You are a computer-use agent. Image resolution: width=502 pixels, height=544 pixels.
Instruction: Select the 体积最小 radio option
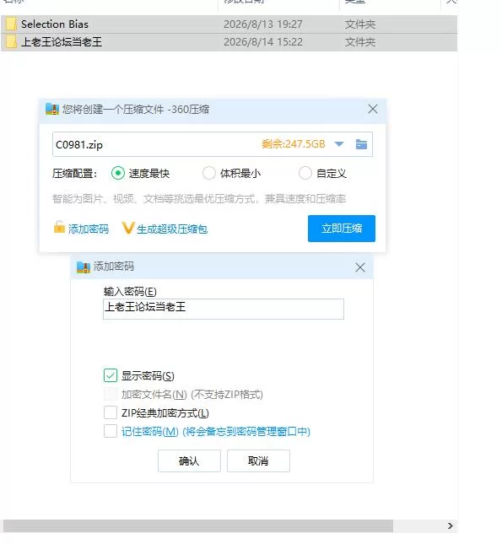coord(209,173)
